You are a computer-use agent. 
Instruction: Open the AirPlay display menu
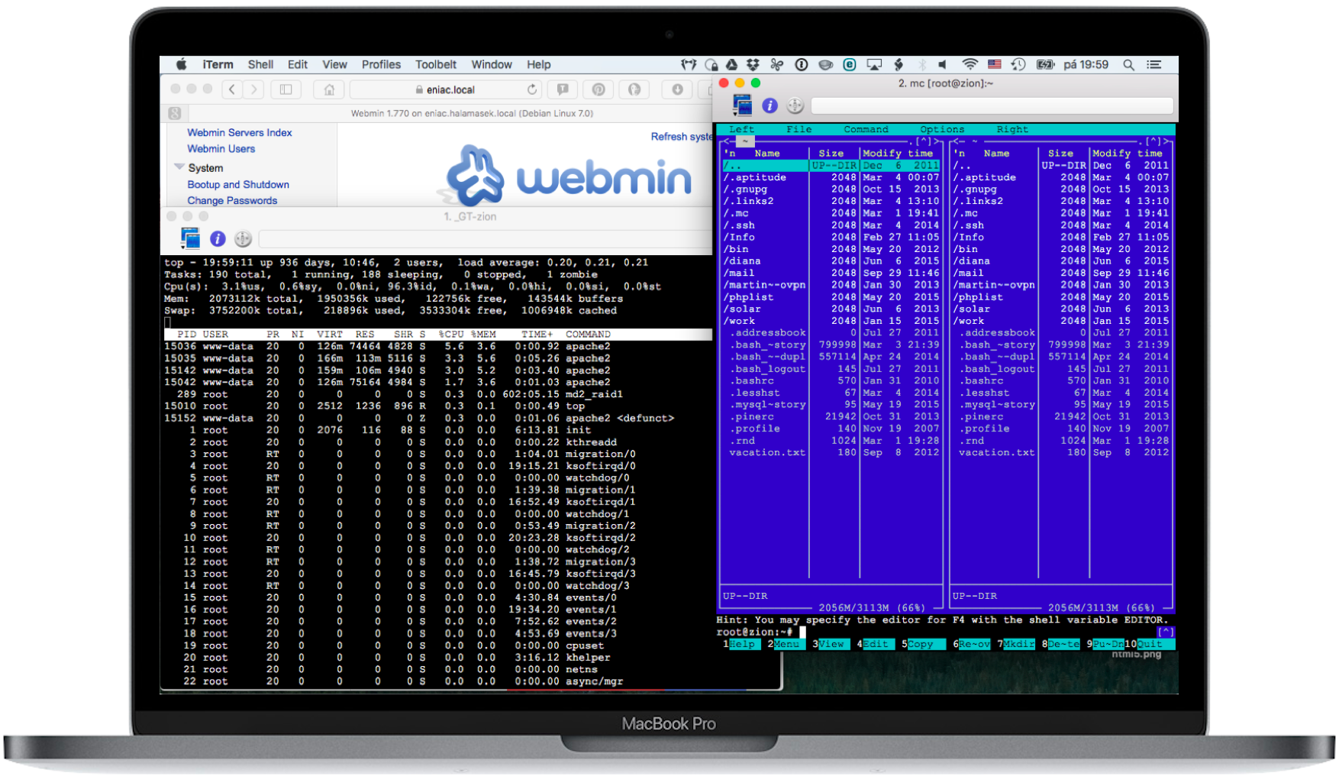(x=874, y=65)
